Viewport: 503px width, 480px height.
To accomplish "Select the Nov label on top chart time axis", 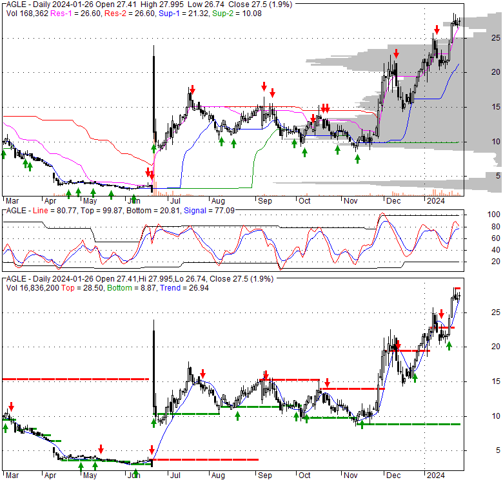I will pyautogui.click(x=351, y=201).
